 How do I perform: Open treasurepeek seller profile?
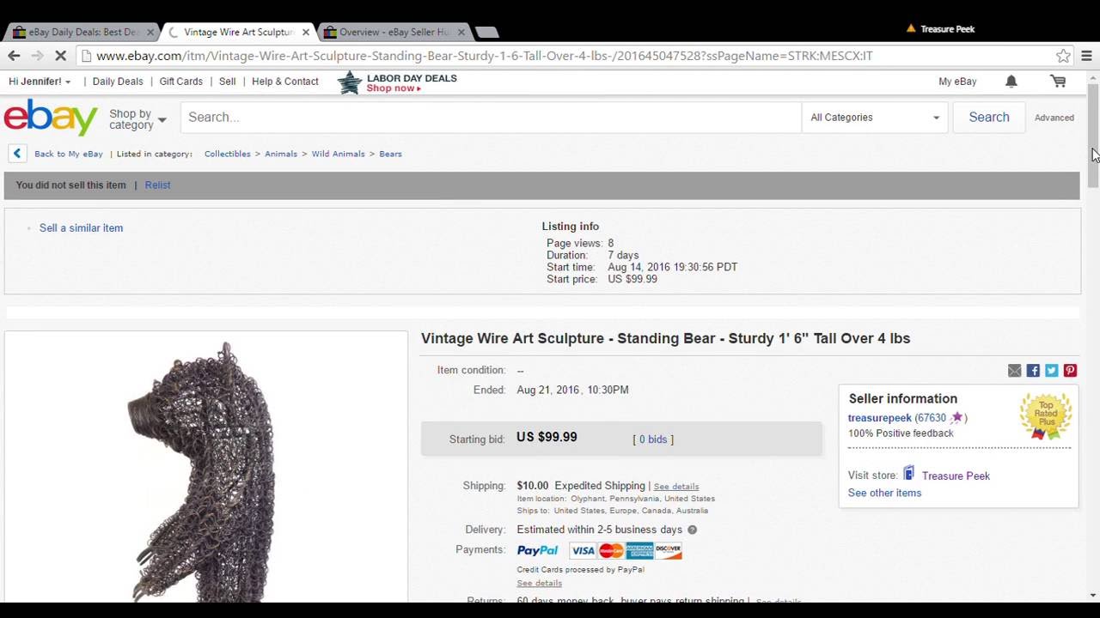pos(879,418)
